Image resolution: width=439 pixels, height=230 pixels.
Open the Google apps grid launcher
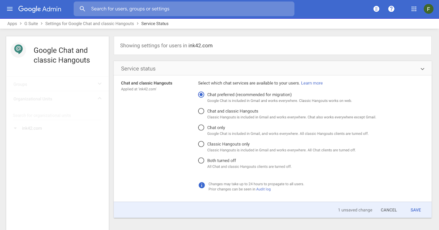click(414, 9)
